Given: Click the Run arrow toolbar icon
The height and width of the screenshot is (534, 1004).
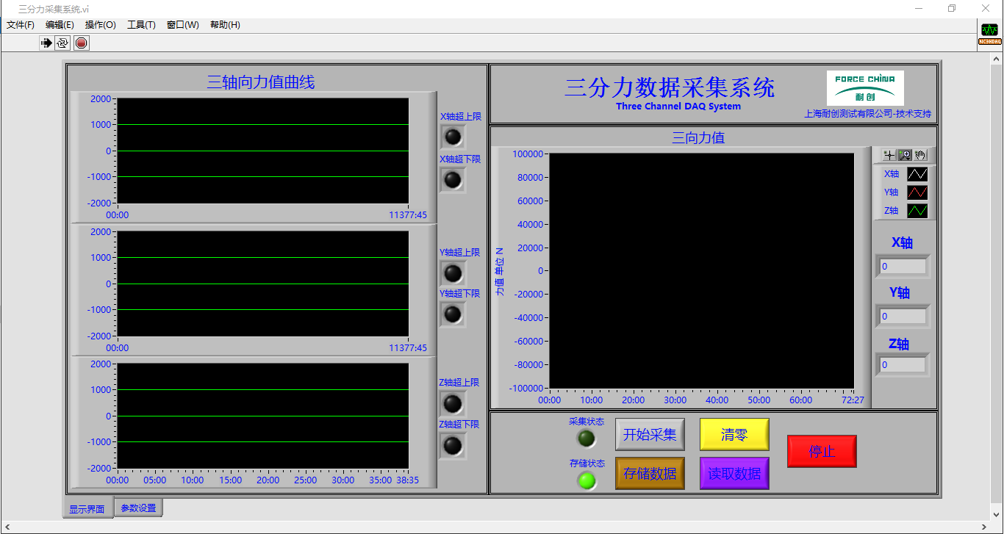Looking at the screenshot, I should tap(46, 43).
